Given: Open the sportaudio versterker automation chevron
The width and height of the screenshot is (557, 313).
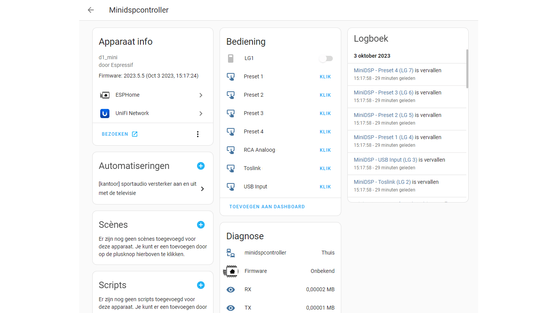Looking at the screenshot, I should pos(202,189).
